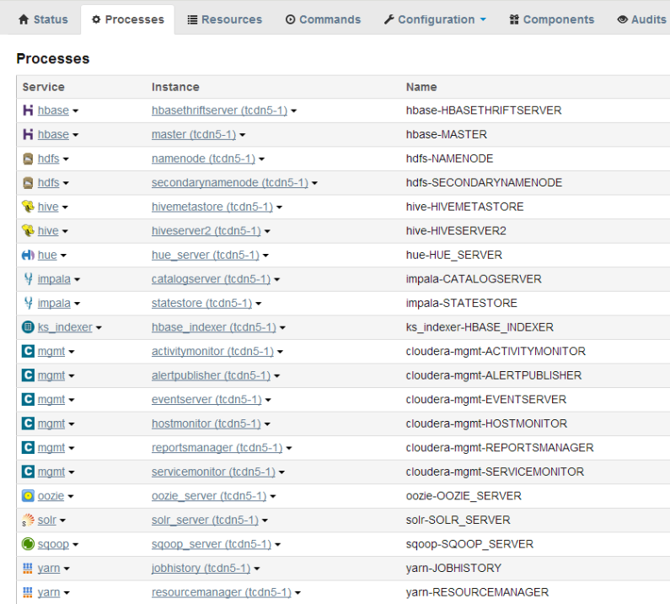Follow the sqoop_server (tcdn5-1) link

pyautogui.click(x=212, y=544)
